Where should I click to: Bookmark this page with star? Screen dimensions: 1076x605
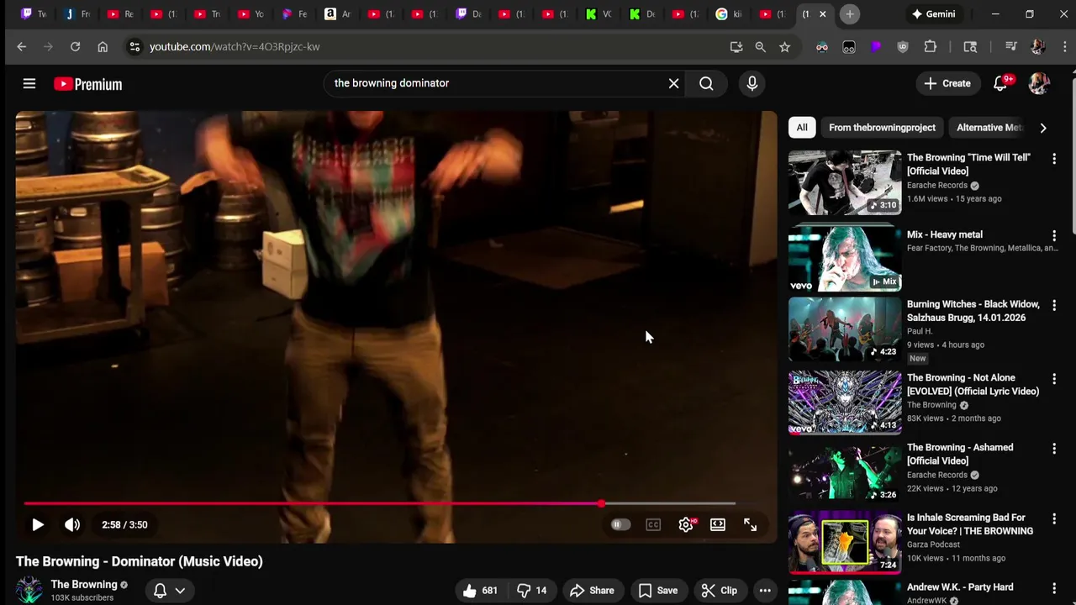click(x=784, y=47)
